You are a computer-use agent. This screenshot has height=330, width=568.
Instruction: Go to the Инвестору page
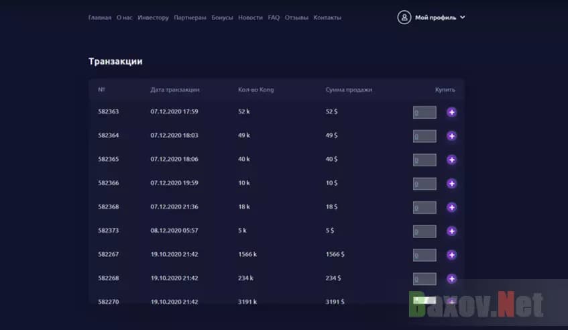pos(153,17)
